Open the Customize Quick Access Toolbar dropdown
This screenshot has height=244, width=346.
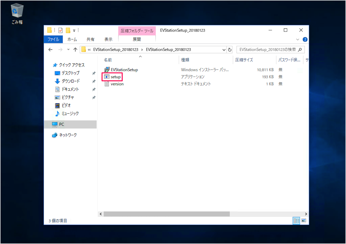coord(74,30)
